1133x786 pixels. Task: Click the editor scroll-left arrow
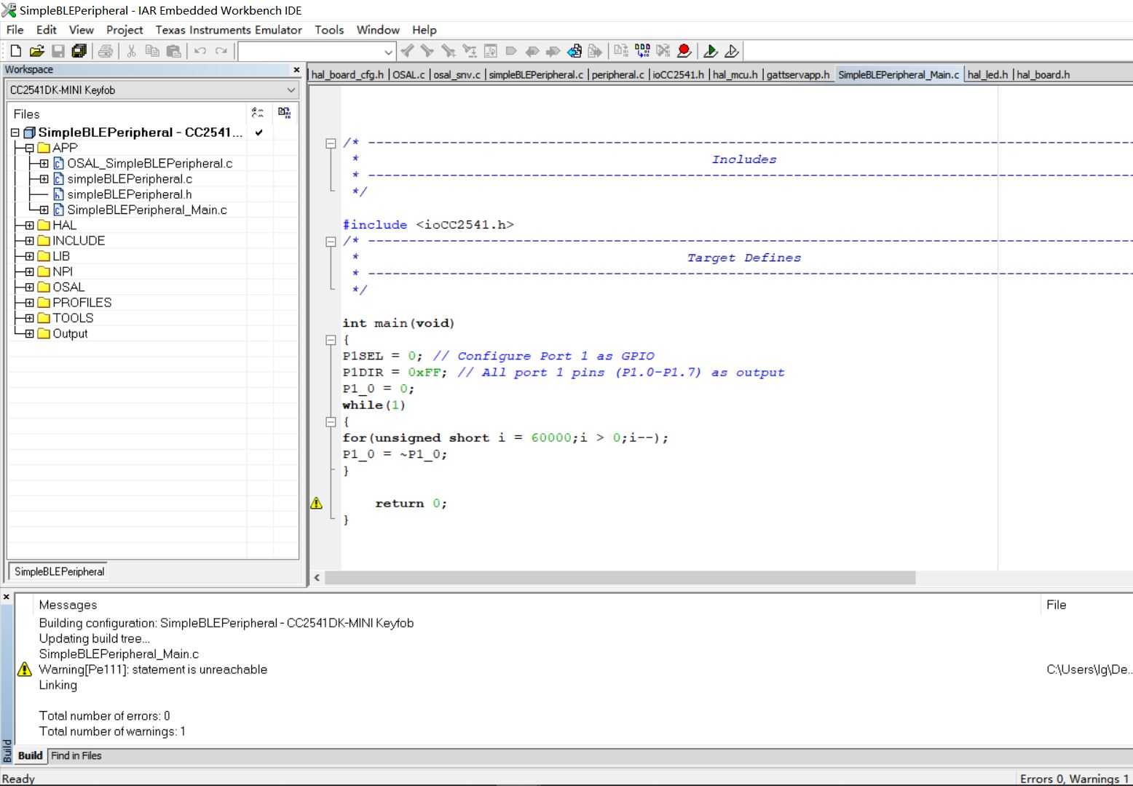tap(317, 578)
